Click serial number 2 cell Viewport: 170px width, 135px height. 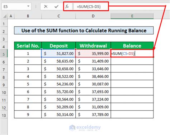pyautogui.click(x=28, y=61)
